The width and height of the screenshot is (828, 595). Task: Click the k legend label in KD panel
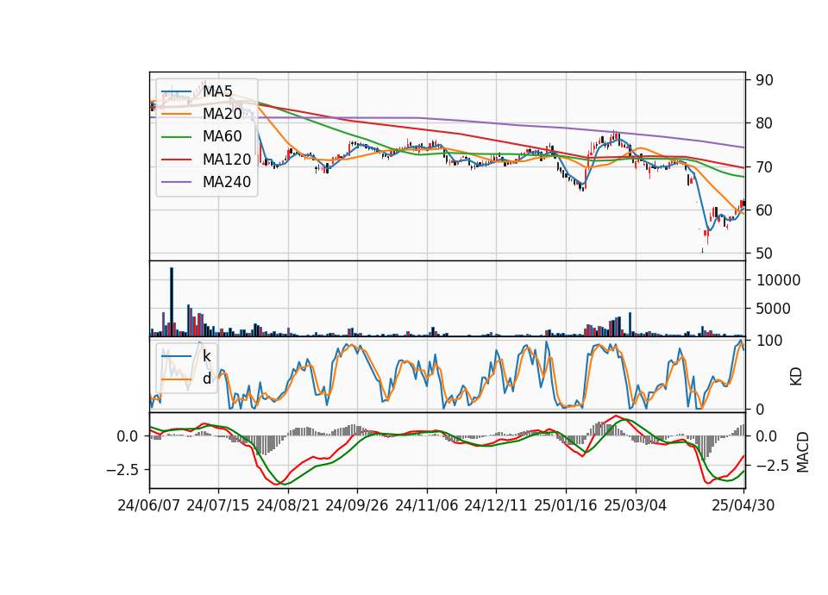click(206, 356)
